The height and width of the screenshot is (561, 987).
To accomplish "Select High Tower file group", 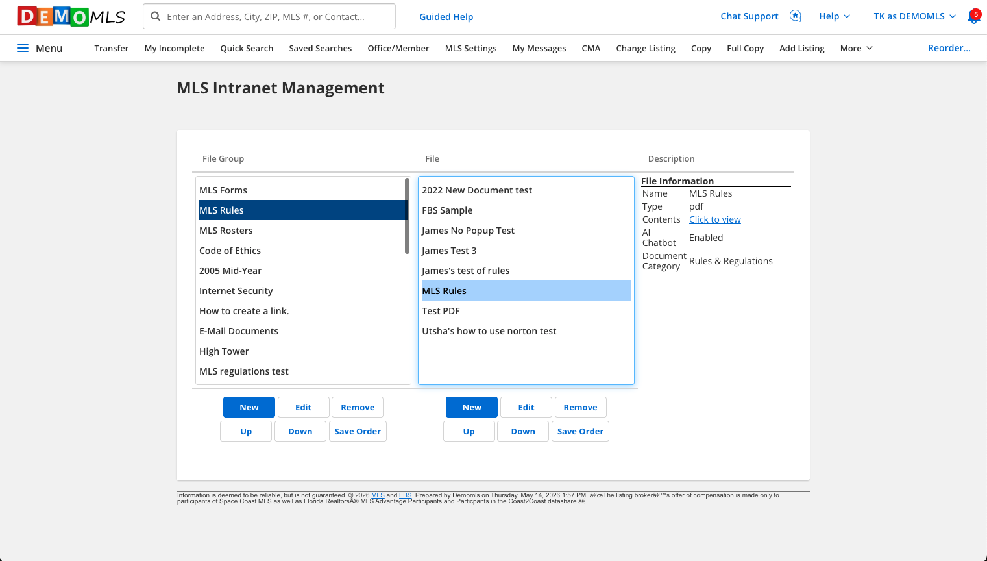I will [302, 351].
